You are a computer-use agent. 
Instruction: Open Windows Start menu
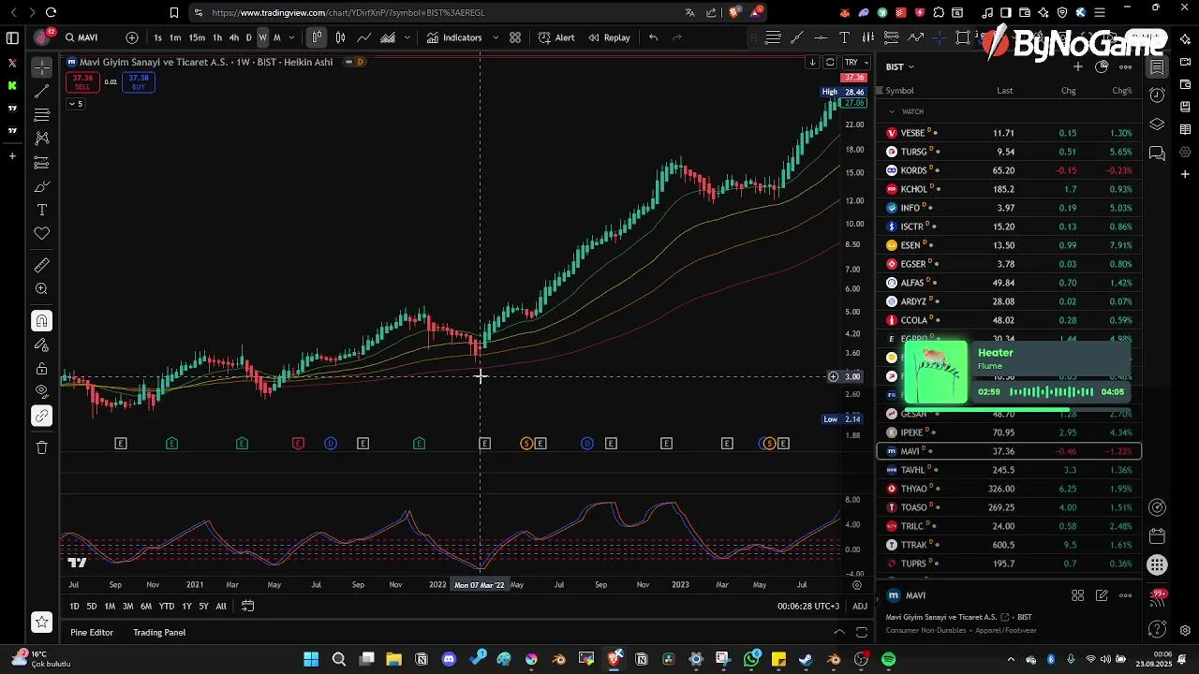[x=311, y=659]
